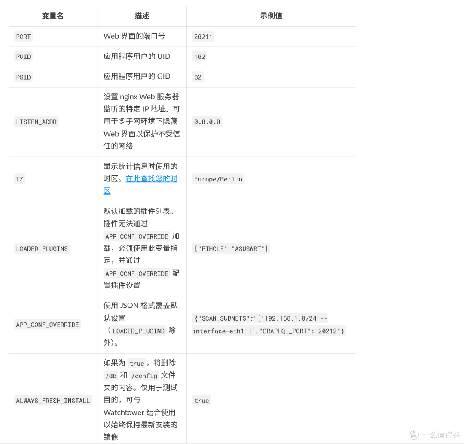Click the example value true in last row

[x=201, y=401]
